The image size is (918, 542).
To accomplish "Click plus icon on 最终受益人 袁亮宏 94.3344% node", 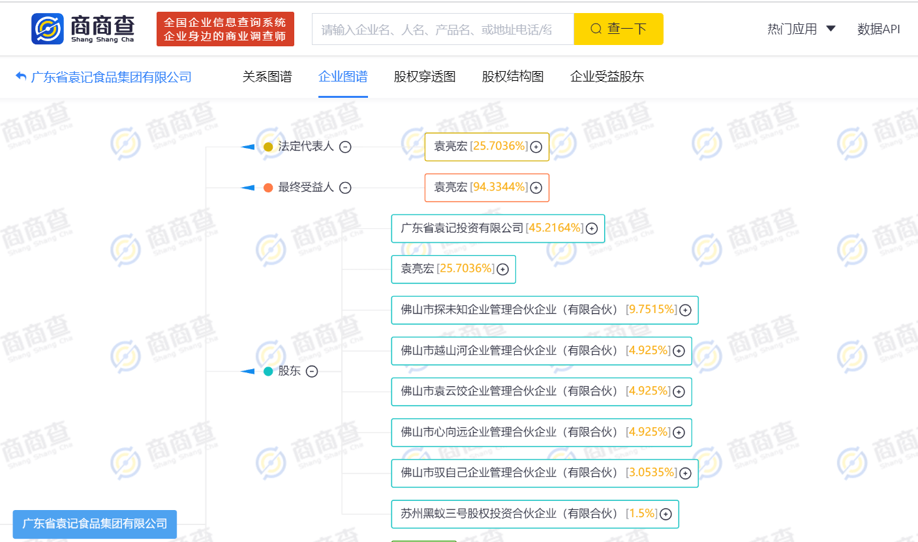I will point(536,188).
